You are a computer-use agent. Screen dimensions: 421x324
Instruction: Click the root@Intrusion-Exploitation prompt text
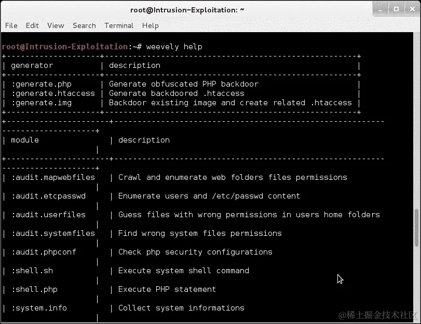pyautogui.click(x=65, y=47)
